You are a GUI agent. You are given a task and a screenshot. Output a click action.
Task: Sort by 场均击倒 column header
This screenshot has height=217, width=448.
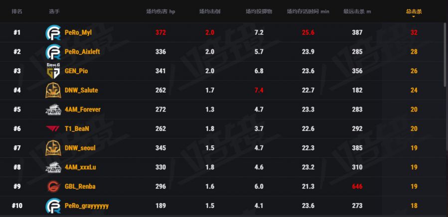click(210, 12)
